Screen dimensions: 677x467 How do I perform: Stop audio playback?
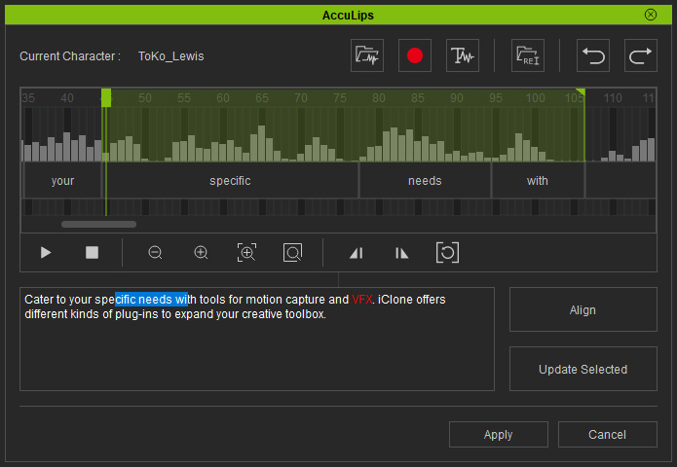click(x=92, y=252)
